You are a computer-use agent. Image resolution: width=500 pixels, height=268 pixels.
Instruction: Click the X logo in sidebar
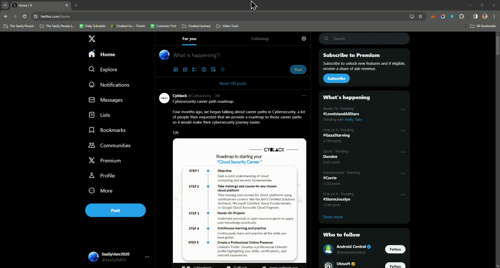[x=92, y=39]
